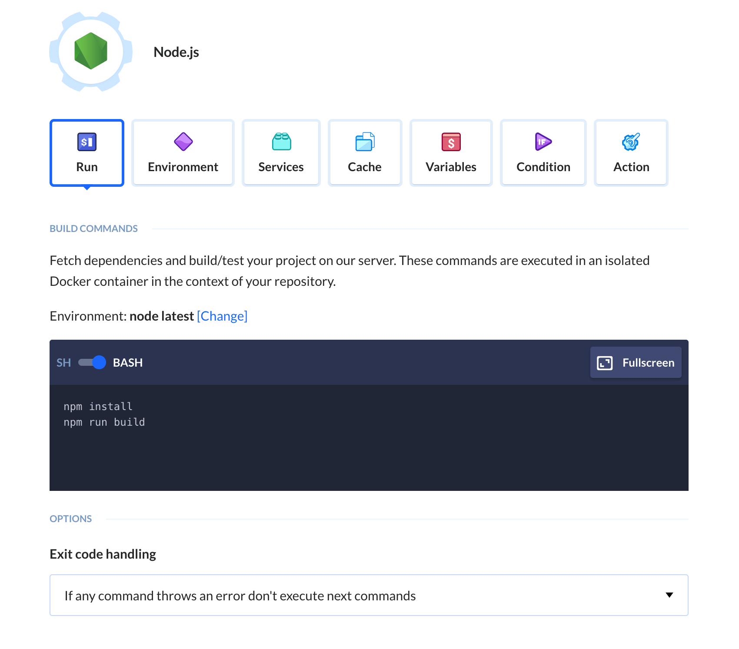Click the purple Environment diamond icon
739x649 pixels.
(x=183, y=142)
